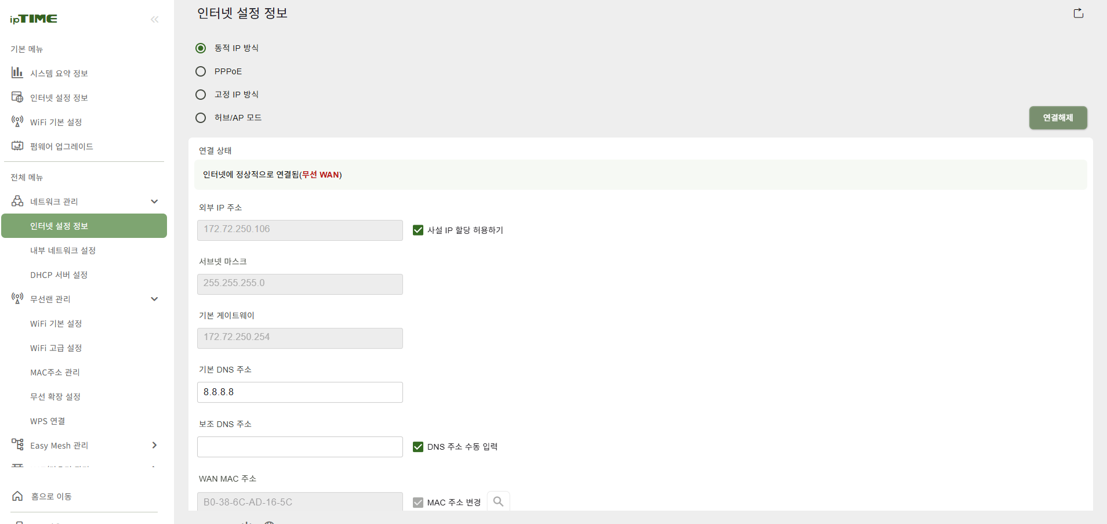Click the wireless LAN management icon

[17, 299]
